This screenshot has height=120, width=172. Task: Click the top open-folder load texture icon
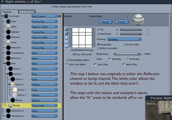(x=67, y=29)
